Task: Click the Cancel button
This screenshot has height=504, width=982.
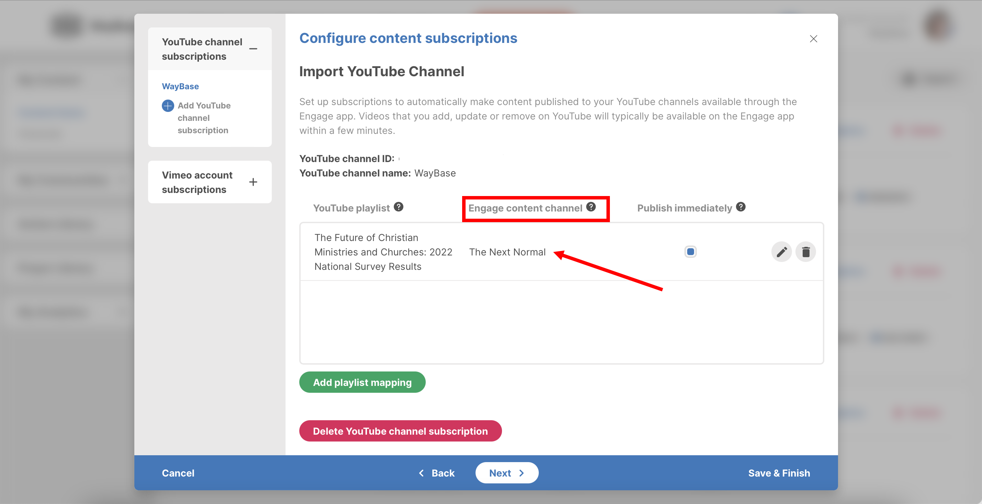Action: pos(178,473)
